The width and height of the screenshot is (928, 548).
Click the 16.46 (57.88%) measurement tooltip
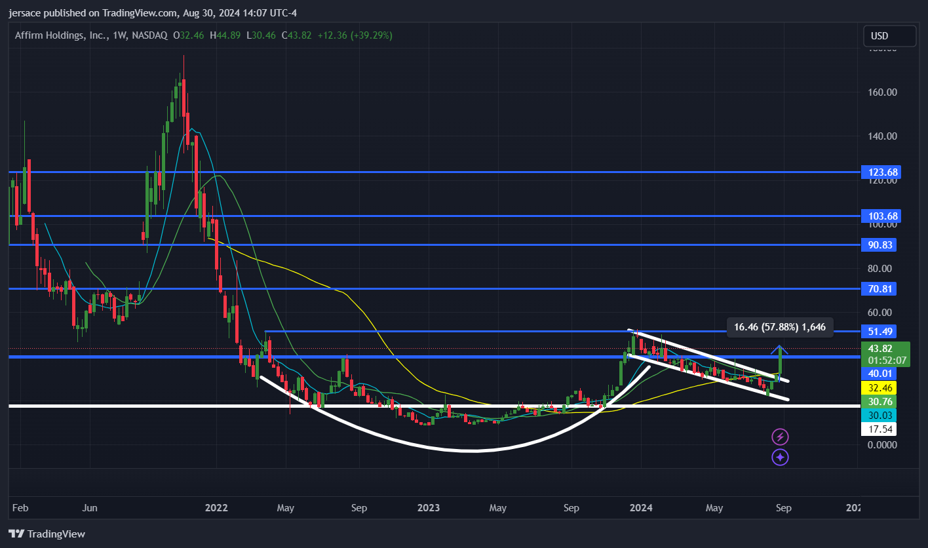(x=781, y=326)
